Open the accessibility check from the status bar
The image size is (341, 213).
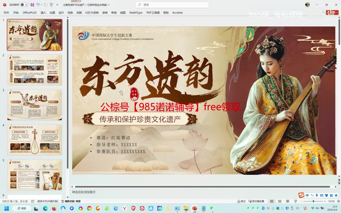71,201
